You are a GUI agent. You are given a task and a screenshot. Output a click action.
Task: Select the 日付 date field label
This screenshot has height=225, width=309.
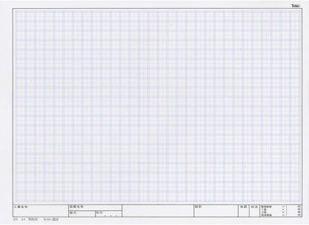click(99, 213)
